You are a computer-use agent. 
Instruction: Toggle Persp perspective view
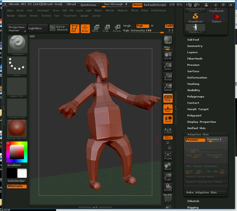168,98
